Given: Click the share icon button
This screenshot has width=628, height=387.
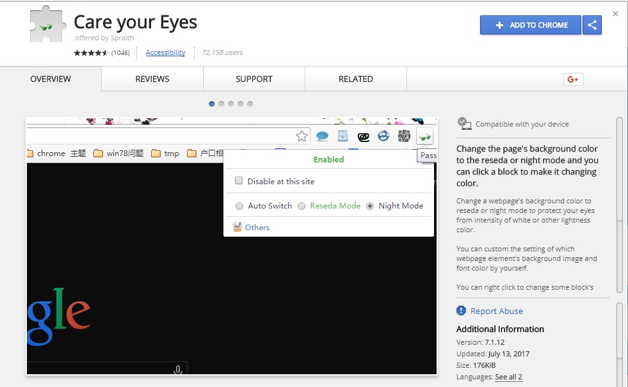Looking at the screenshot, I should point(592,25).
